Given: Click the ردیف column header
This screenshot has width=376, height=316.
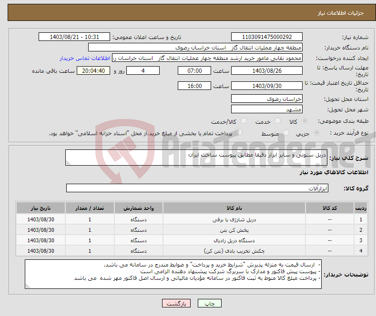Looking at the screenshot, I should 361,208.
